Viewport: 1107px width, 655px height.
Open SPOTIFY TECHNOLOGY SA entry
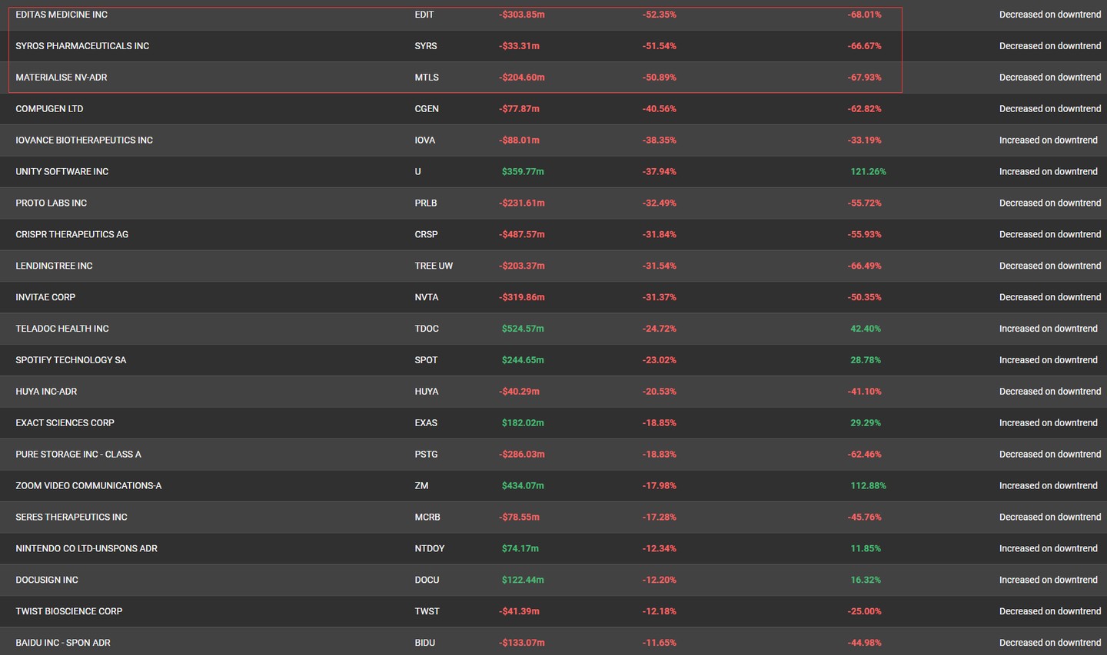pyautogui.click(x=71, y=360)
